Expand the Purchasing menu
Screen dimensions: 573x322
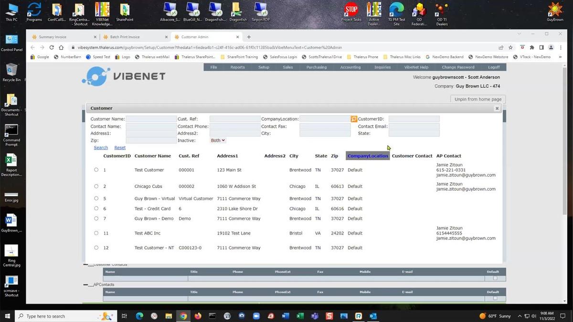[316, 67]
